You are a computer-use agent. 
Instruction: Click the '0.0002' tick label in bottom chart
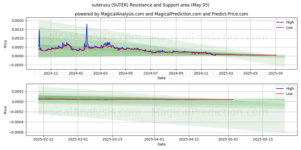pyautogui.click(x=18, y=91)
